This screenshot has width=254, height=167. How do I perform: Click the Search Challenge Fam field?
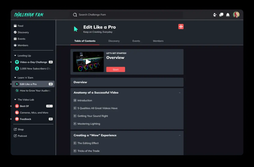127,15
